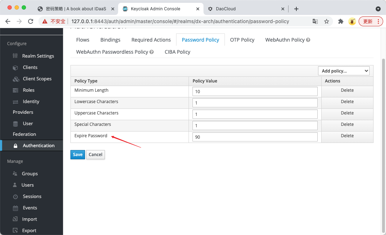Click the Import arrow icon
This screenshot has height=235, width=386.
[x=15, y=219]
